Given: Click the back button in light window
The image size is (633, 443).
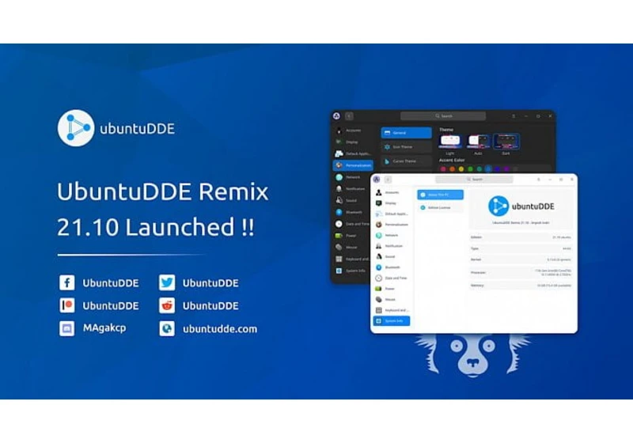Looking at the screenshot, I should point(388,179).
